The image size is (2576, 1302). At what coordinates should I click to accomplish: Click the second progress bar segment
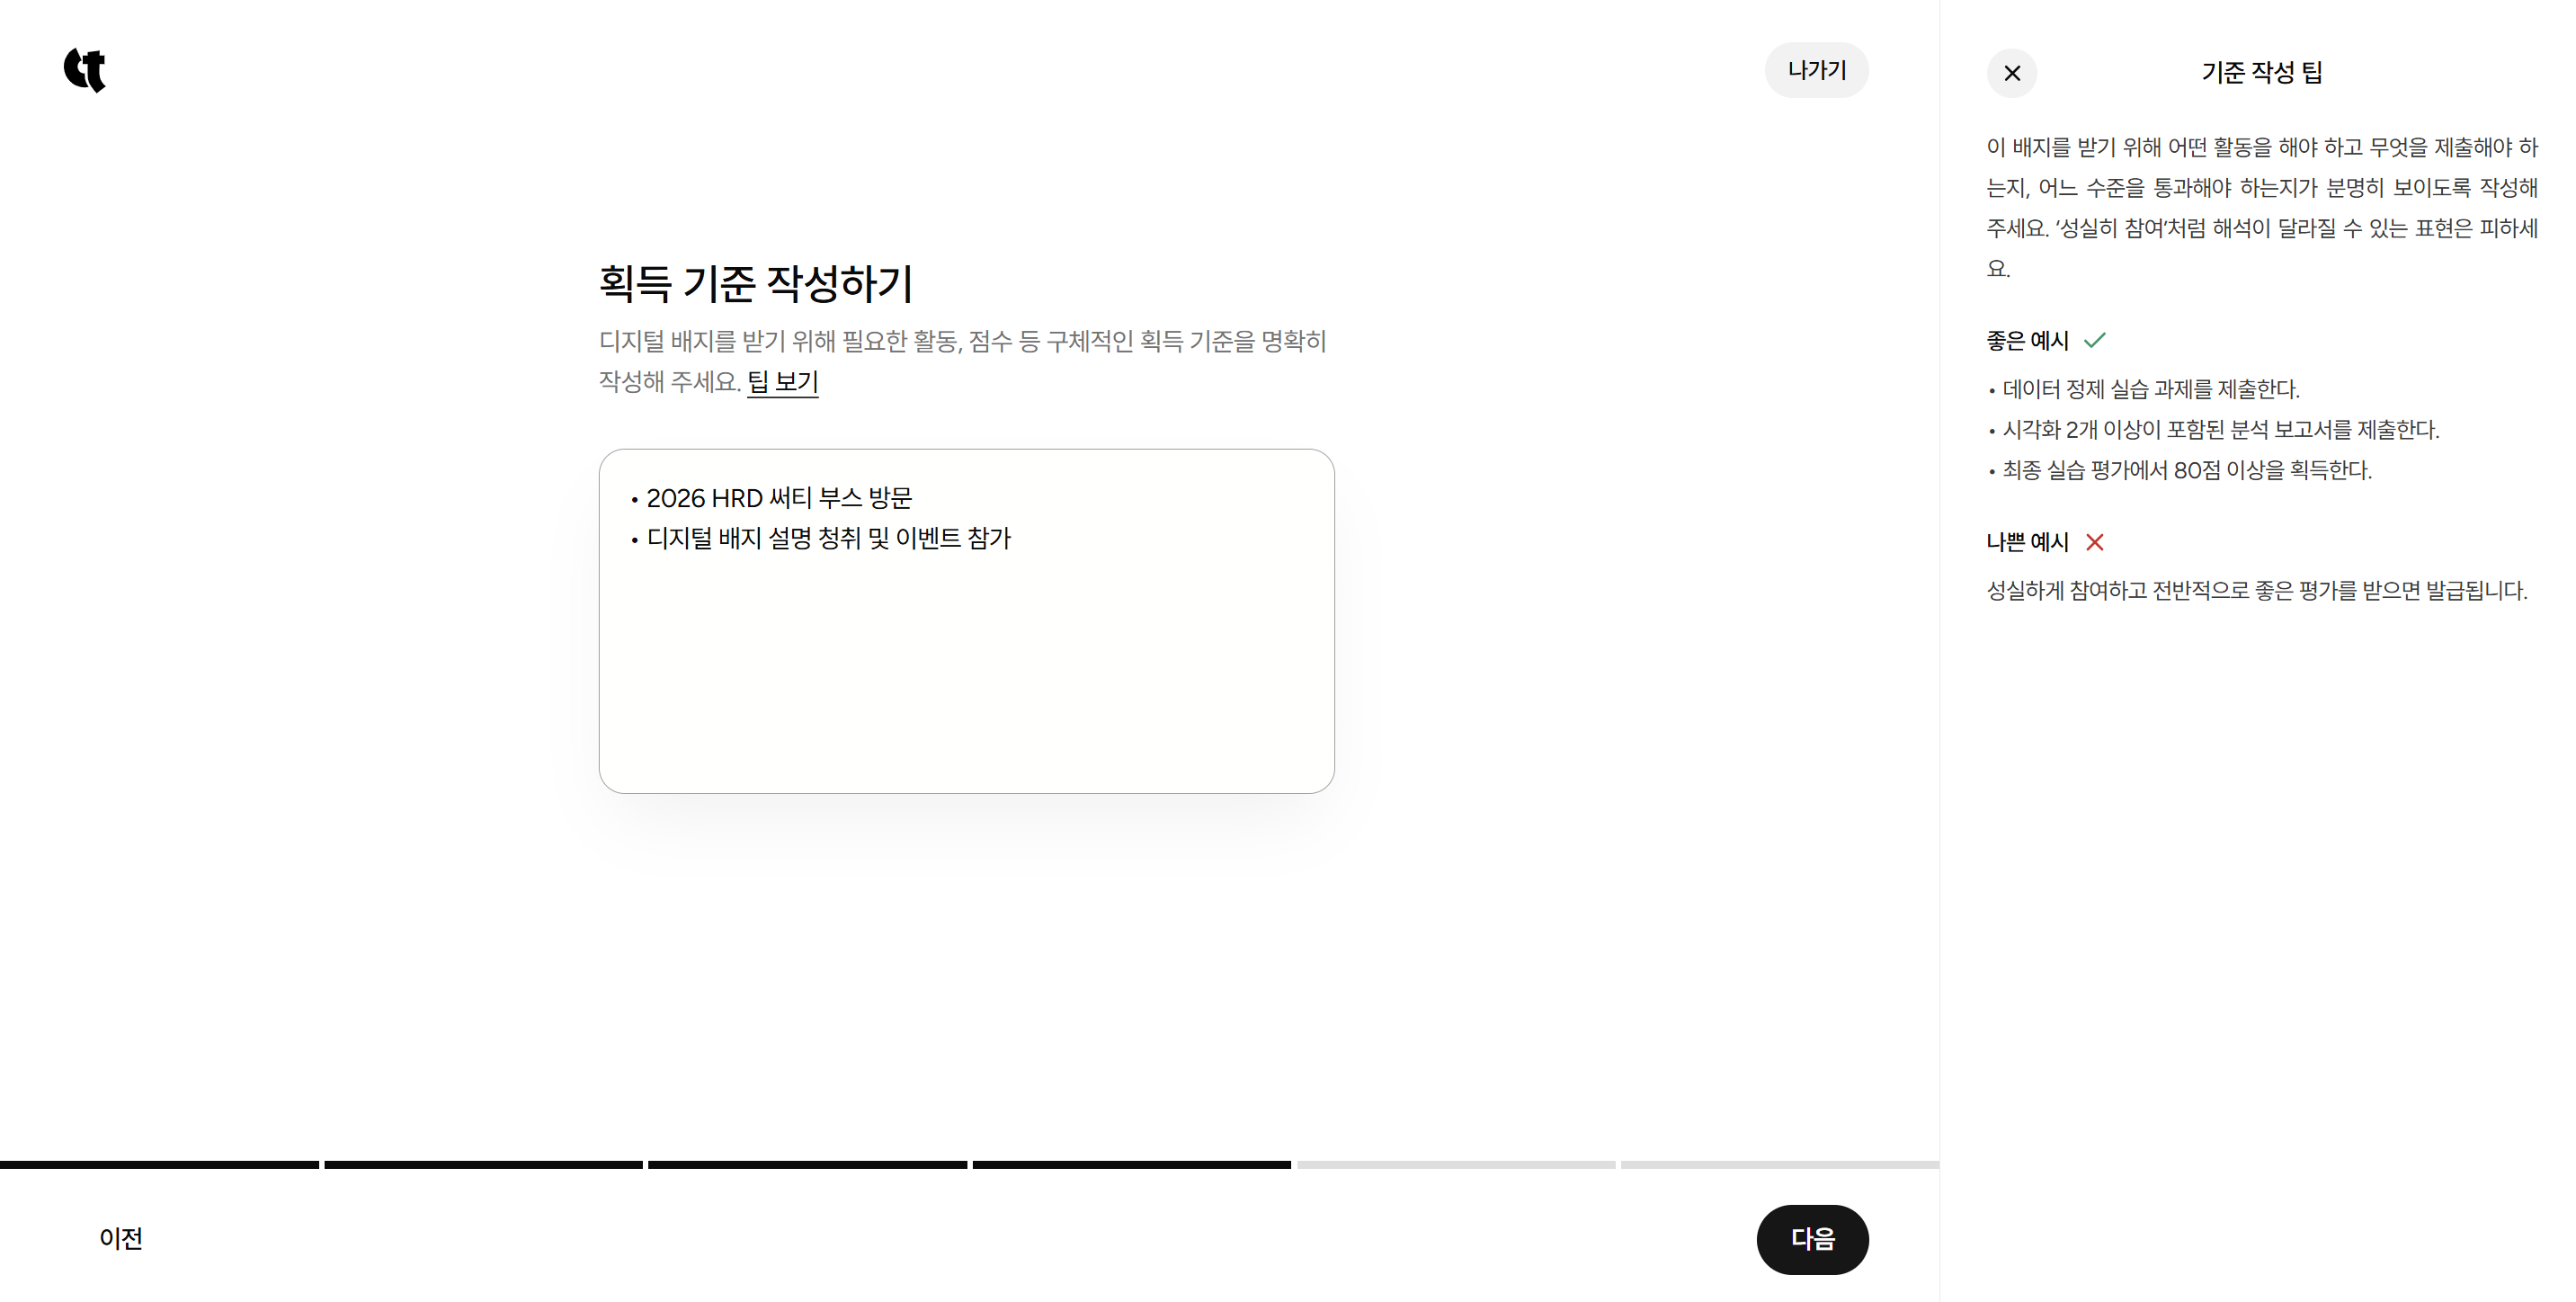tap(483, 1164)
